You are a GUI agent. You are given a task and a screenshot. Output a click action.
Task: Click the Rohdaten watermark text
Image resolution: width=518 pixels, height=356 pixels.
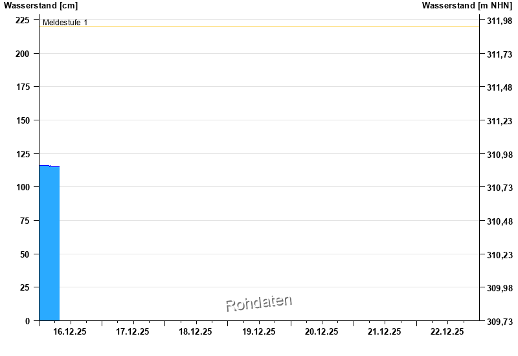[259, 303]
